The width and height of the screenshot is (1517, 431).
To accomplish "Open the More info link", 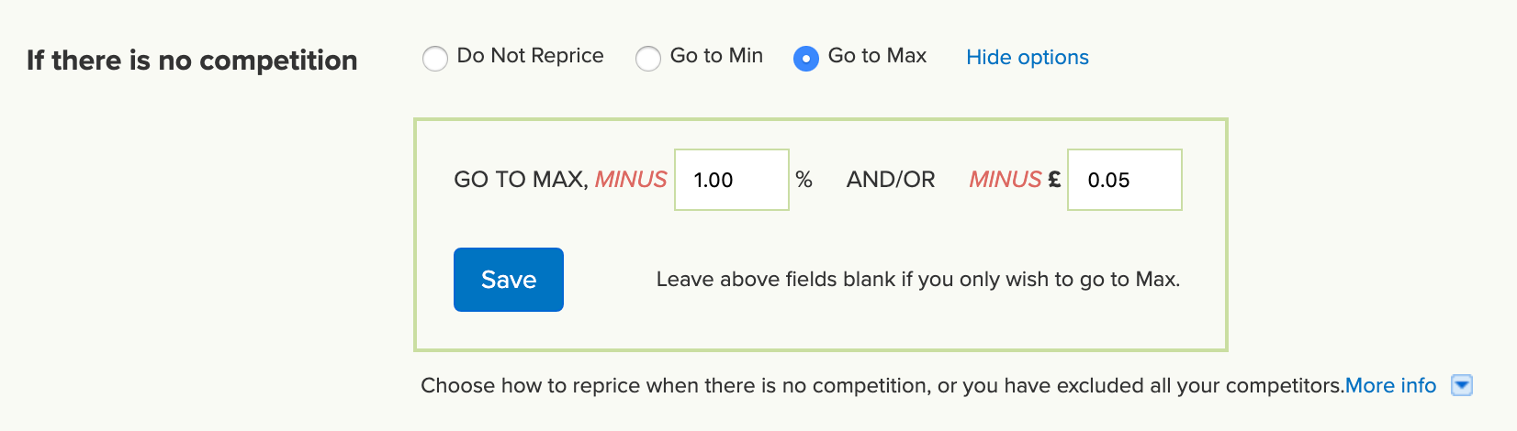I will pyautogui.click(x=1390, y=386).
